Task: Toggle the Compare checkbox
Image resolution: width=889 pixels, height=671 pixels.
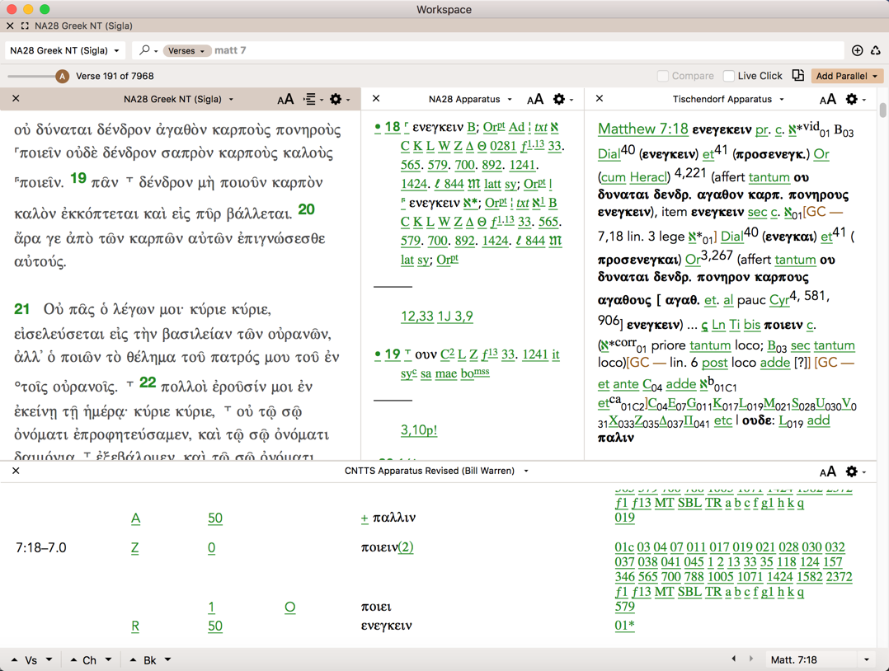Action: (662, 76)
